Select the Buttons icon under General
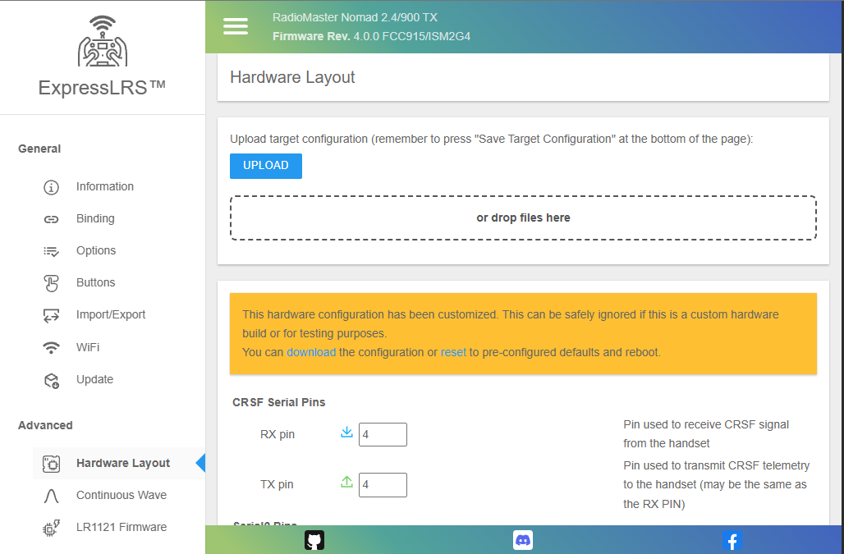The image size is (844, 554). [51, 282]
